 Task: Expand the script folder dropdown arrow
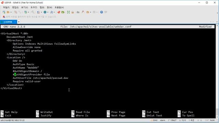90,12
